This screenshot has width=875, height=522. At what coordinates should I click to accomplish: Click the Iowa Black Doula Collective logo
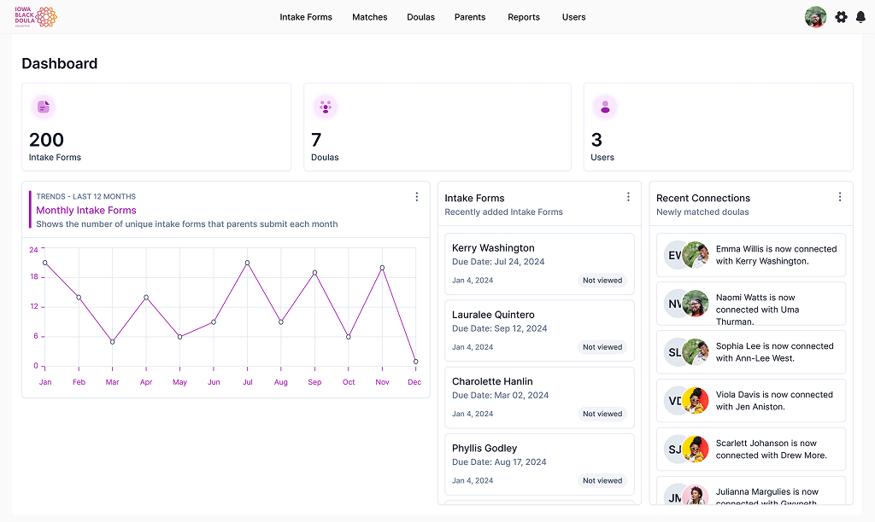36,17
